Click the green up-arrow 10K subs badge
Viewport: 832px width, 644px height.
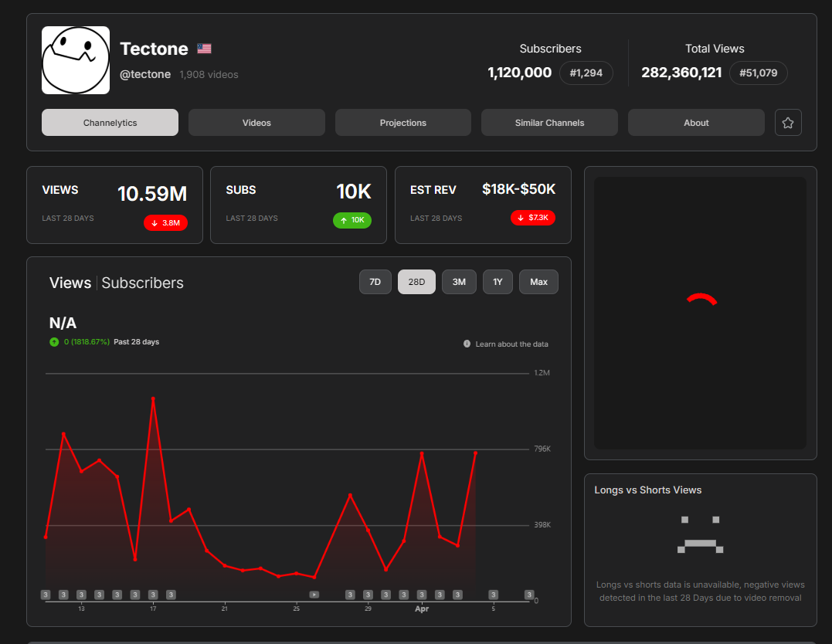click(352, 220)
